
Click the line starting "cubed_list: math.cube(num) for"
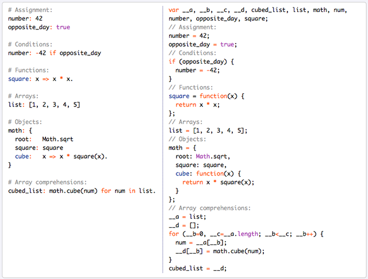[82, 191]
